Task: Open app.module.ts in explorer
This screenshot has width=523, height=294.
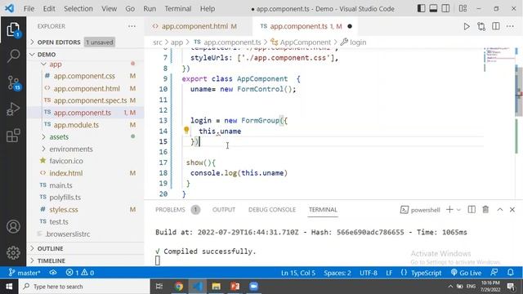Action: click(76, 125)
